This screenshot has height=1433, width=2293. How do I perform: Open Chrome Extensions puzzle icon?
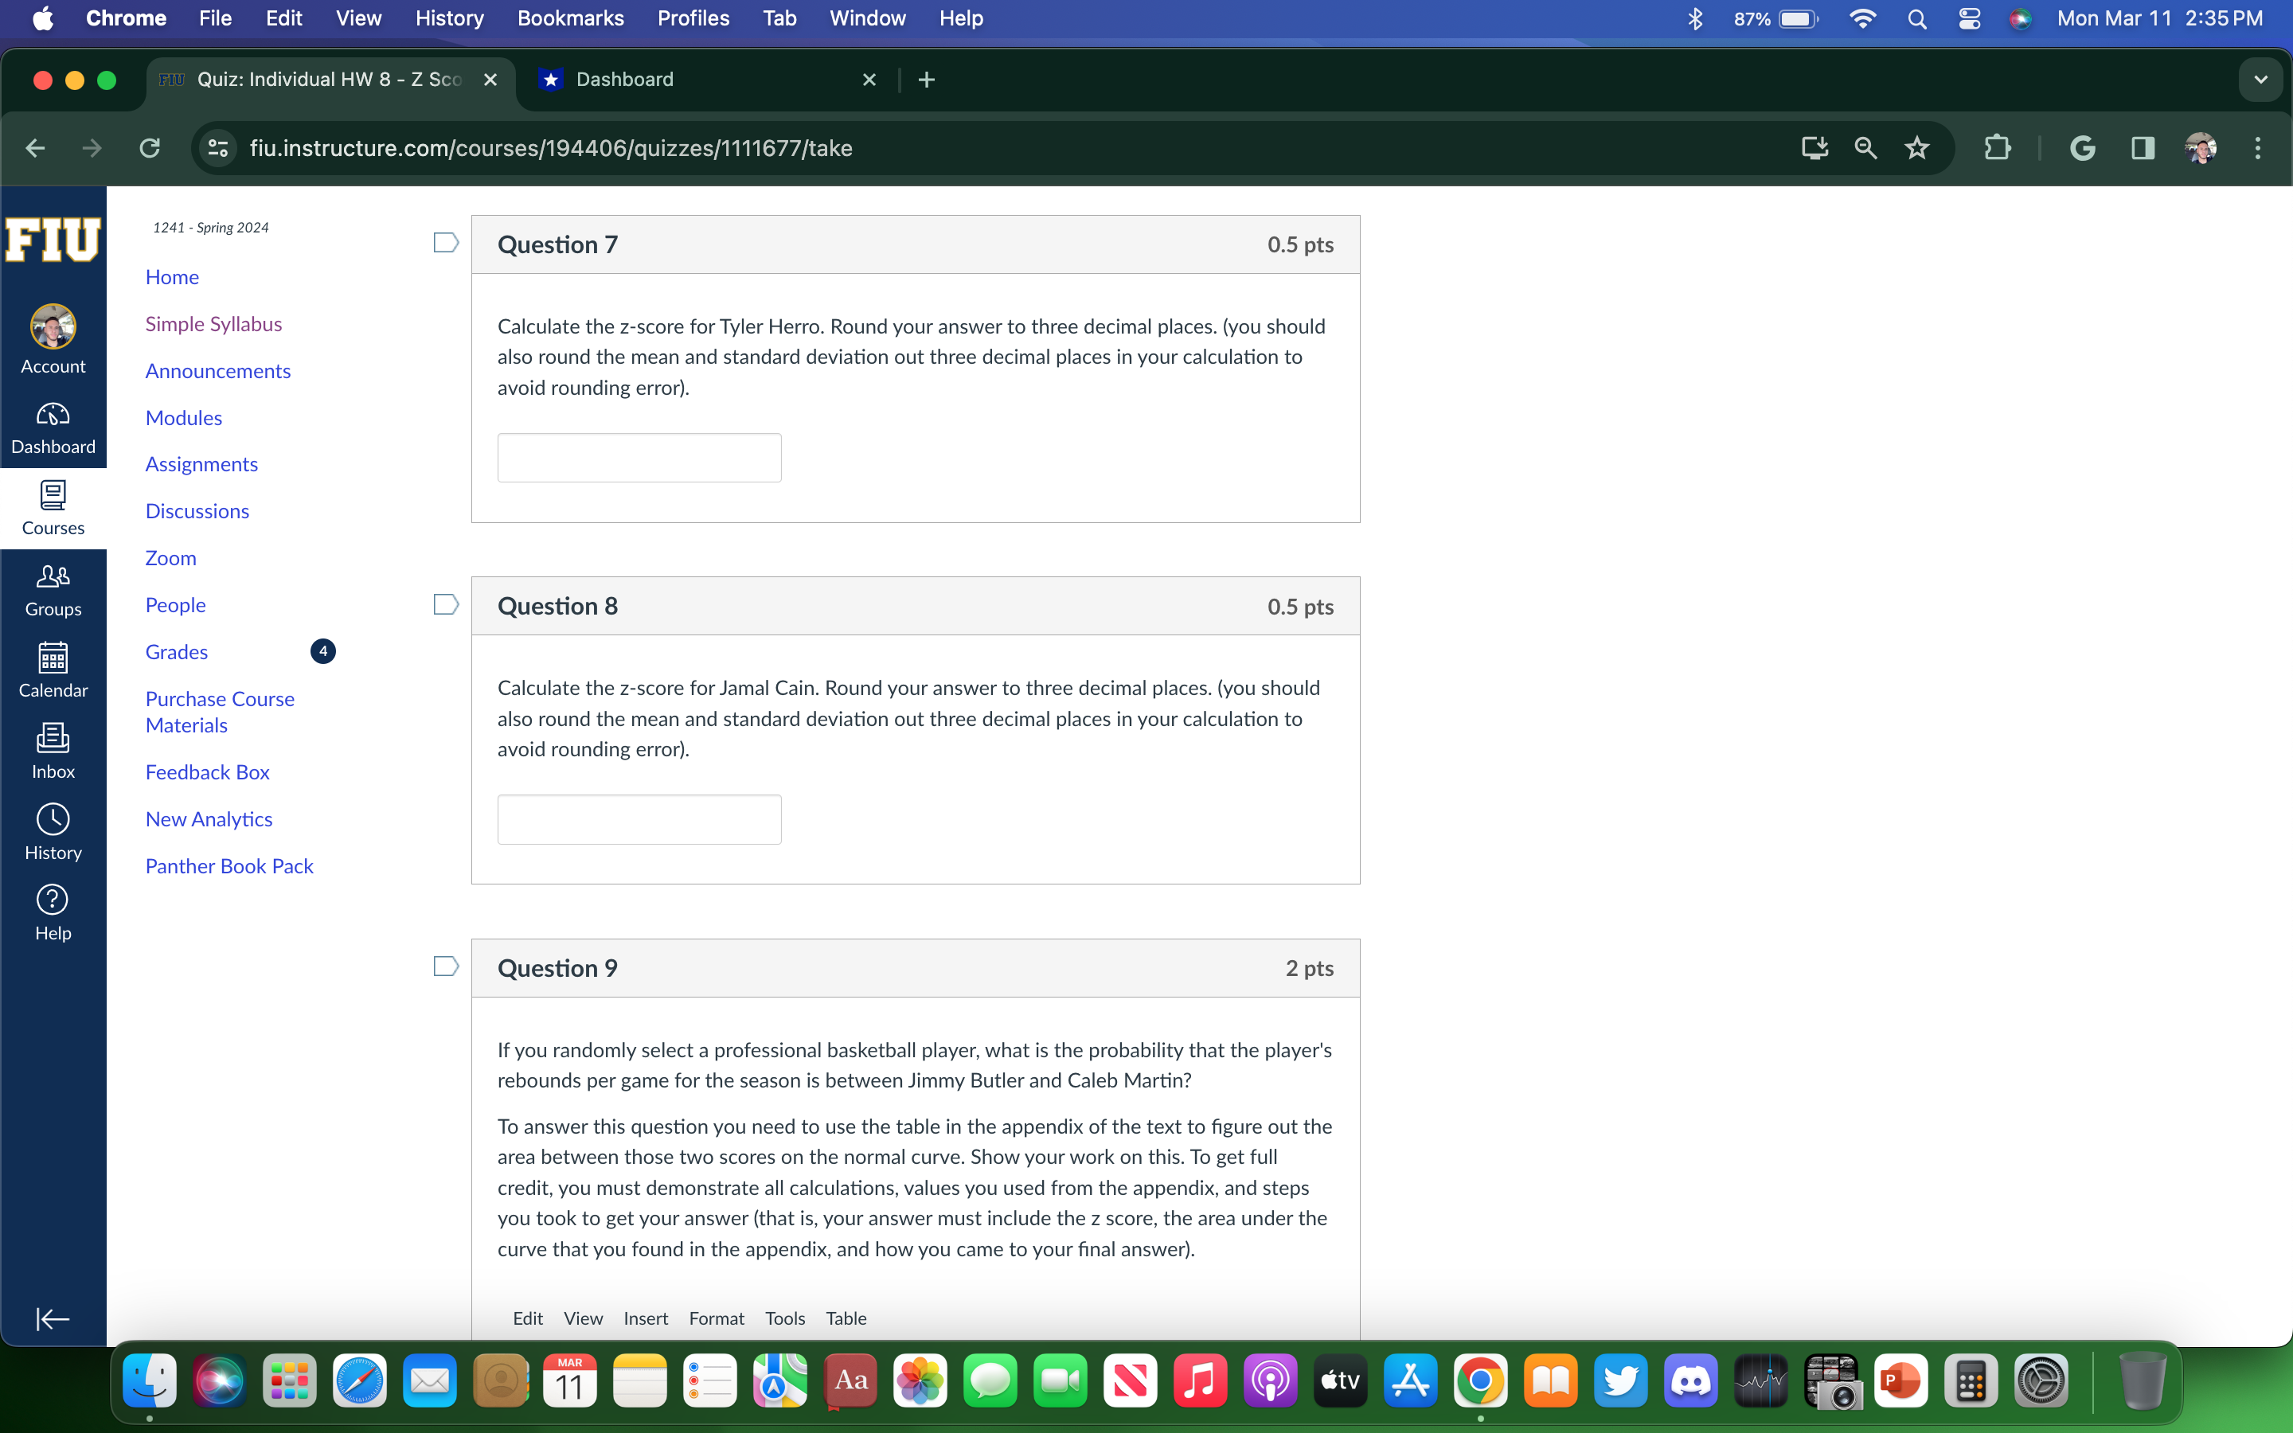1997,148
